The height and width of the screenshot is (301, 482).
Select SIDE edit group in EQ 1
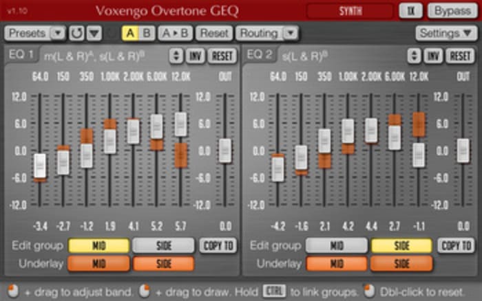[164, 246]
